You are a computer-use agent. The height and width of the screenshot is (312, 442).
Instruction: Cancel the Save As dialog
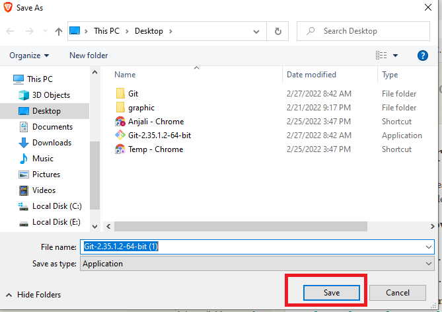pyautogui.click(x=398, y=293)
